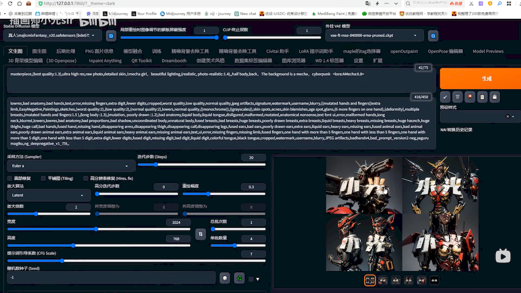Refresh the external VAE model list
Viewport: 521px width, 293px height.
click(433, 35)
